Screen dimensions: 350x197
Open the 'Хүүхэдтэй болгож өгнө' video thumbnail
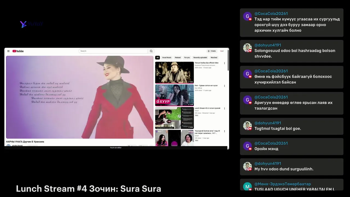coord(174,138)
